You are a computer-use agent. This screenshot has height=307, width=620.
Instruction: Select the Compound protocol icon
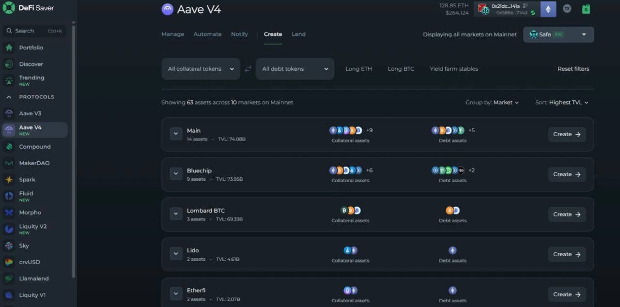pos(9,147)
